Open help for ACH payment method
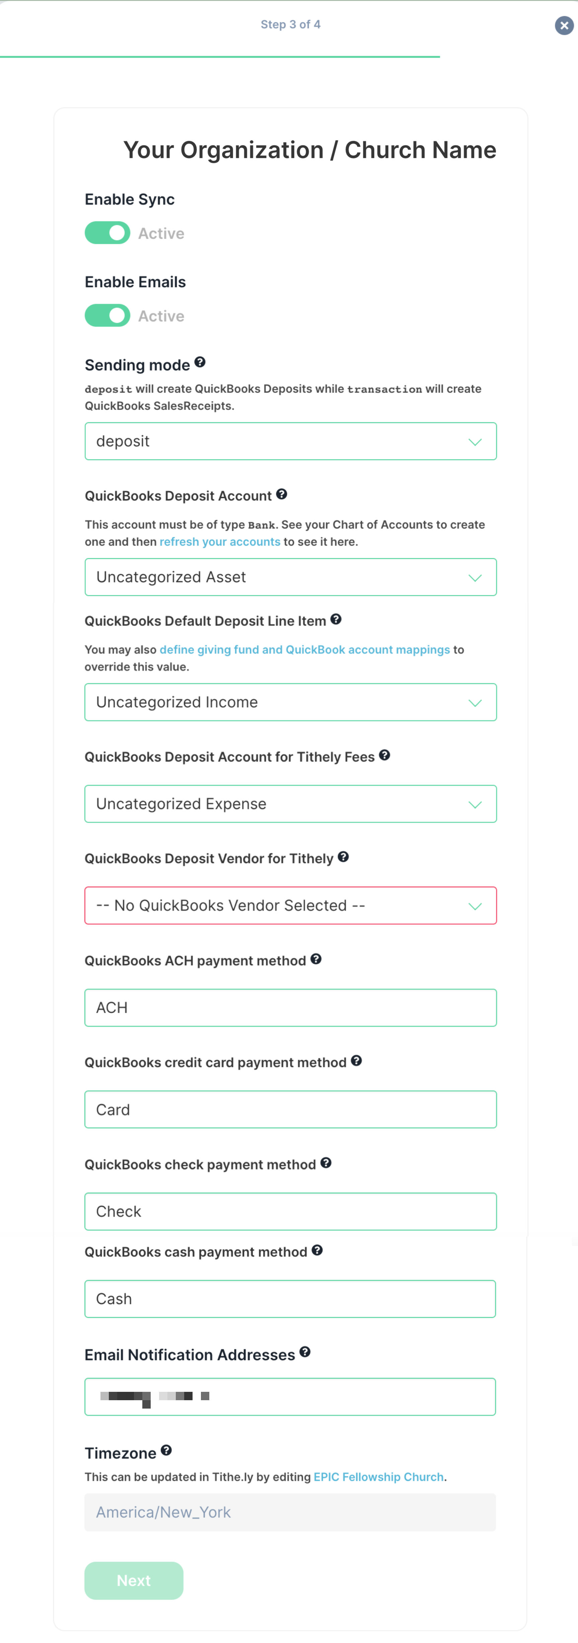Viewport: 578px width, 1643px height. tap(316, 959)
